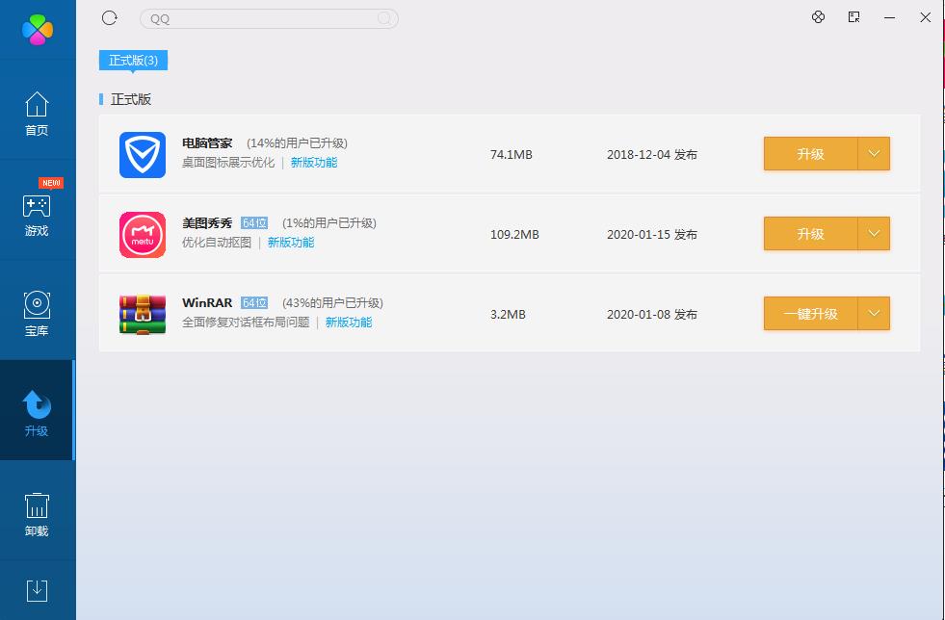This screenshot has height=620, width=945.
Task: Open the main menu icon beside minimize
Action: (x=853, y=17)
